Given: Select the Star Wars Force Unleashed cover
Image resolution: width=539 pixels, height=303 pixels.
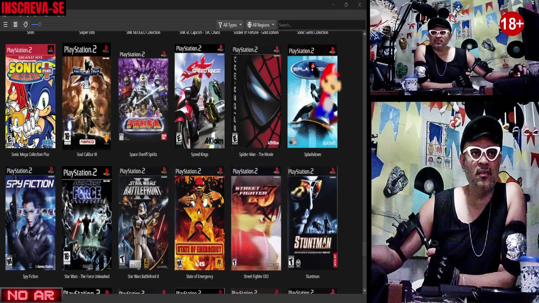Looking at the screenshot, I should coord(87,218).
